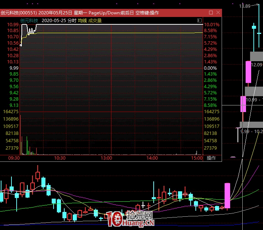Click the 8.58% upper percentage label
Screen dimensions: 263x230
pos(210,31)
